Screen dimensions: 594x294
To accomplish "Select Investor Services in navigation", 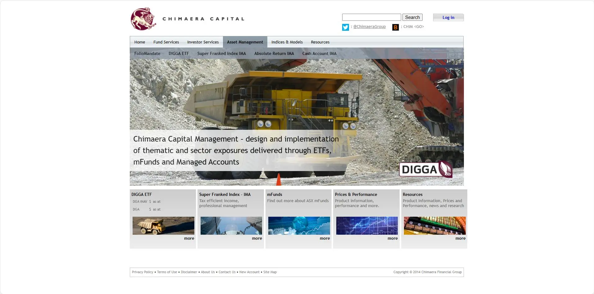I will click(203, 42).
